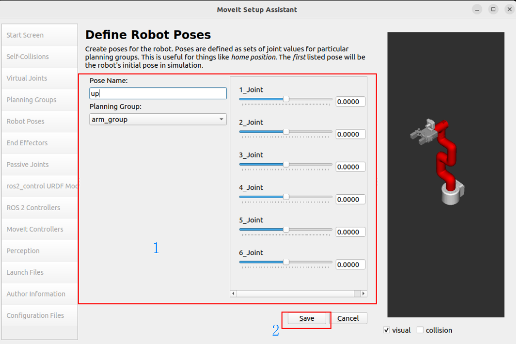Select Perception in the sidebar

tap(40, 251)
